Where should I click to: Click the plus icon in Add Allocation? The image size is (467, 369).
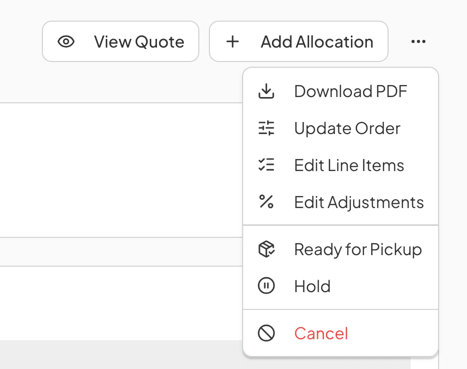click(x=233, y=42)
